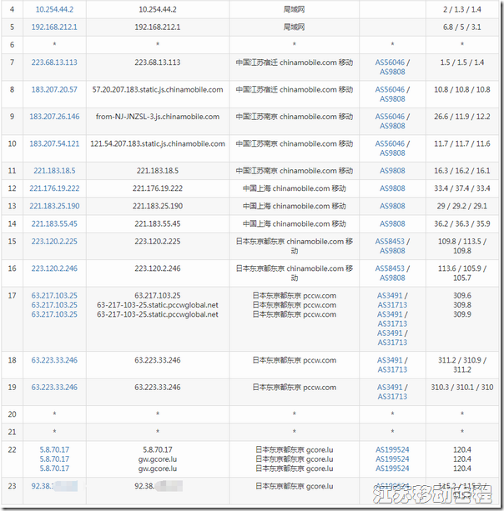Click latency 11.7 / 11.7 / 11.6
The image size is (504, 511).
462,143
